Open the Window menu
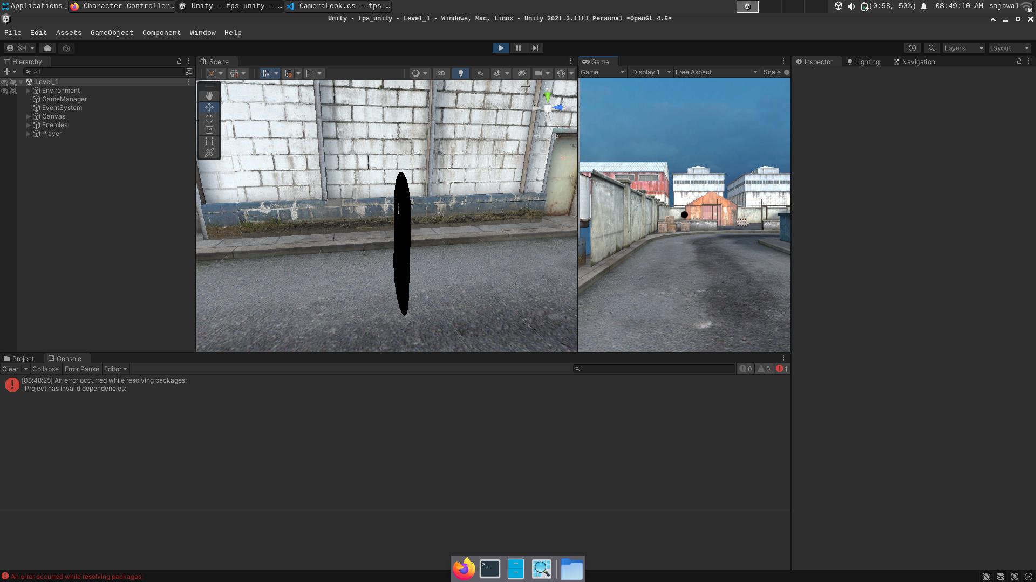 point(202,33)
